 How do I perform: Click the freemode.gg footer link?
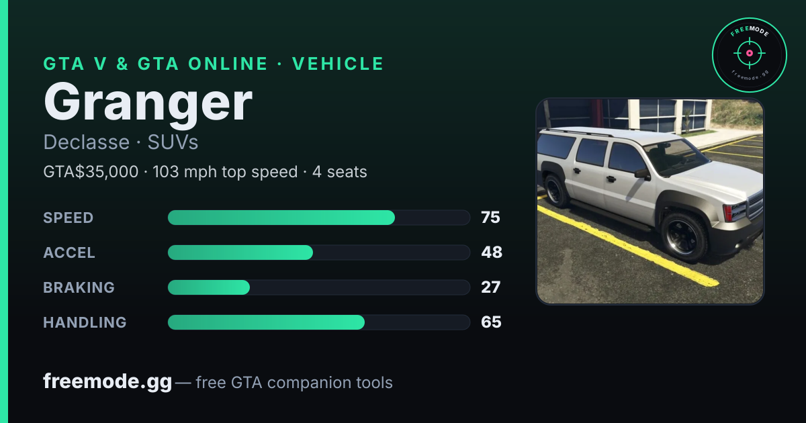(x=107, y=382)
